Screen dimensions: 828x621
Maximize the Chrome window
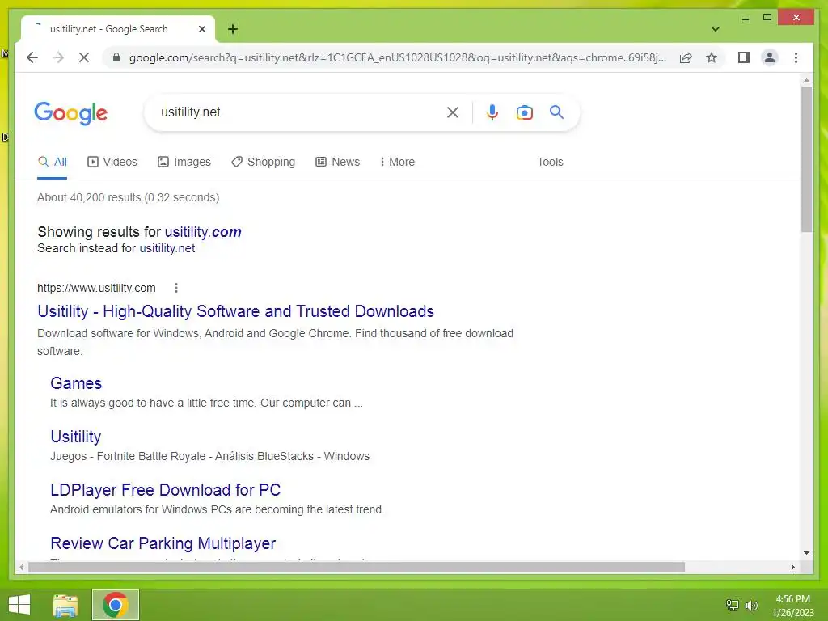pyautogui.click(x=767, y=18)
